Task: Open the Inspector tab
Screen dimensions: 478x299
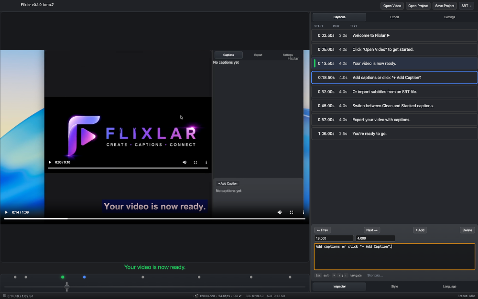Action: coord(339,287)
